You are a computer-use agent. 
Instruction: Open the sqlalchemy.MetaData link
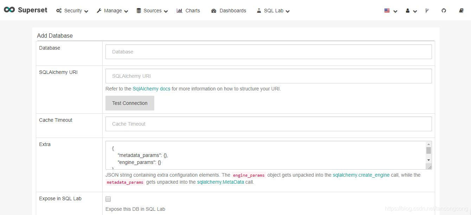[220, 182]
